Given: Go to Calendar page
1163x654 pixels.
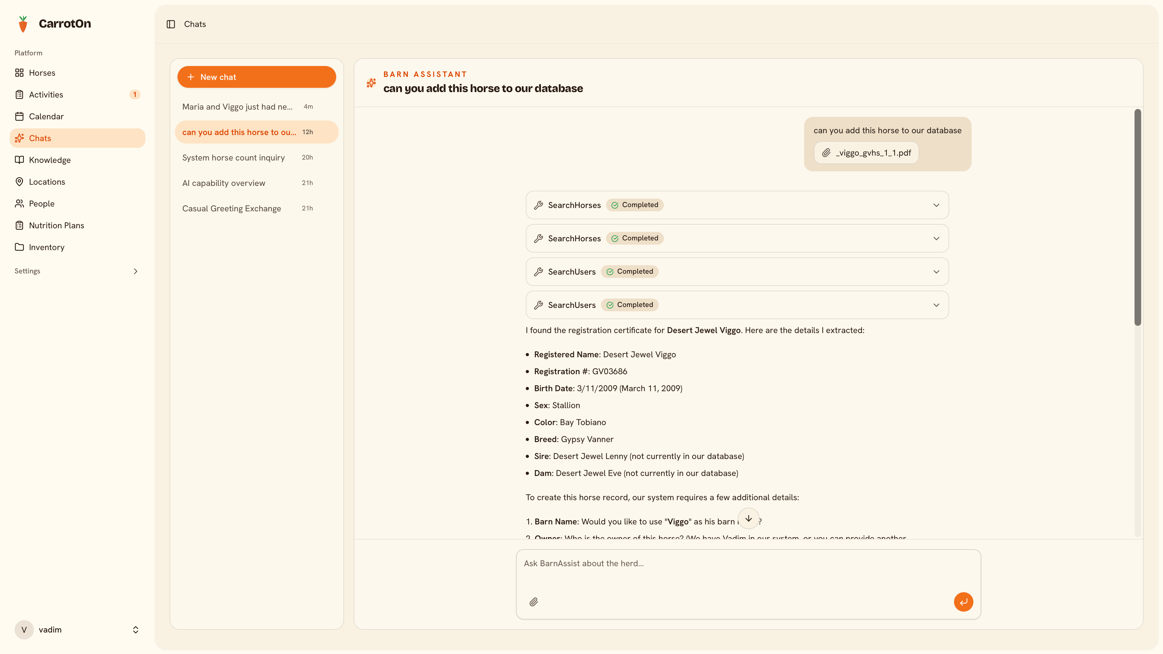Looking at the screenshot, I should click(77, 117).
